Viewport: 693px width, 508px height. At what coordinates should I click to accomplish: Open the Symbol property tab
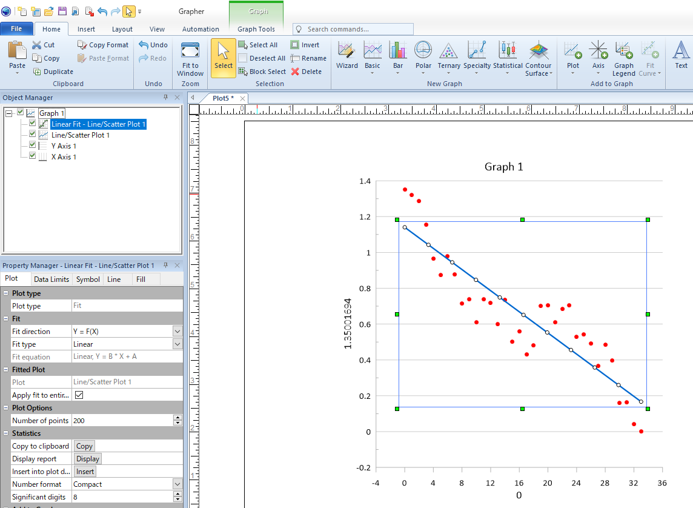click(87, 279)
